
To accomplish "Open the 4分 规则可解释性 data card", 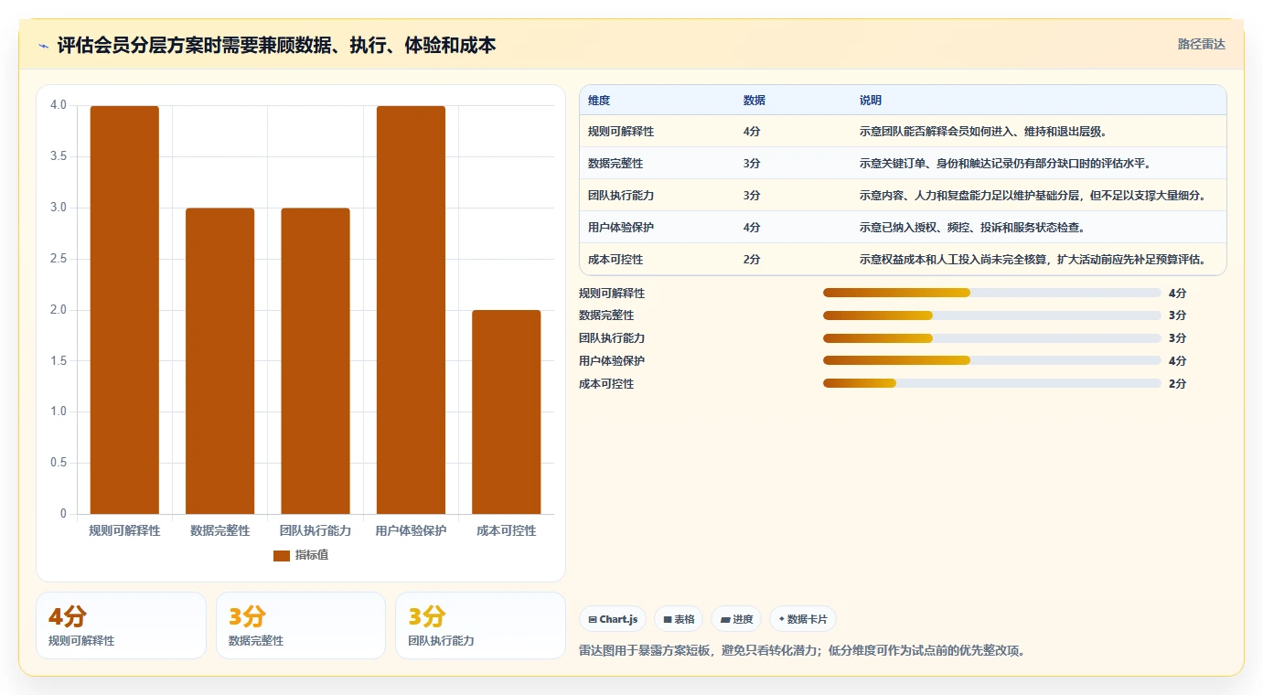I will point(121,625).
